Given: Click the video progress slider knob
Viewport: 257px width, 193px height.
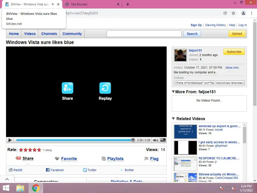Looking at the screenshot, I should pyautogui.click(x=133, y=140).
